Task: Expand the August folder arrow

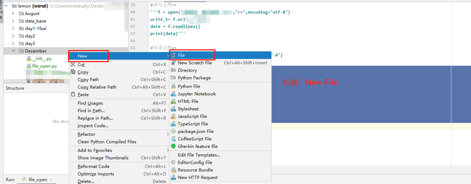Action: (x=13, y=14)
